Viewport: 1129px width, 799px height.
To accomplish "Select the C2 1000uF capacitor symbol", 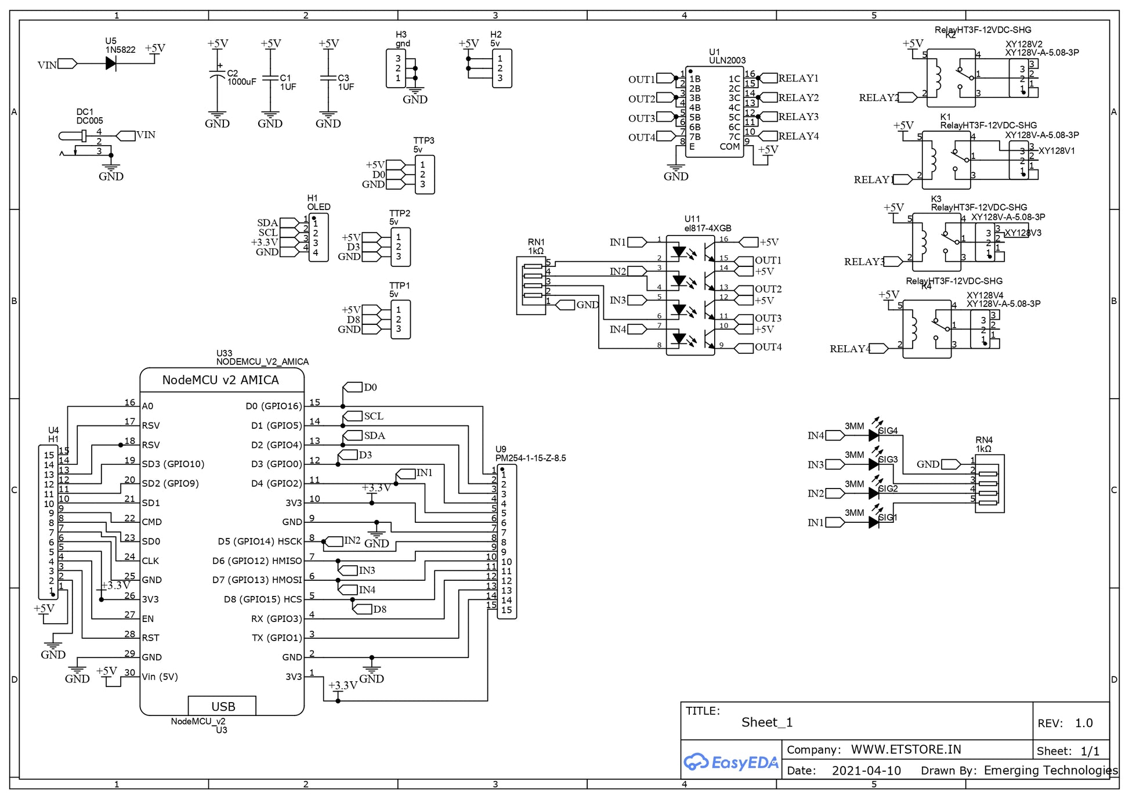I will [217, 75].
